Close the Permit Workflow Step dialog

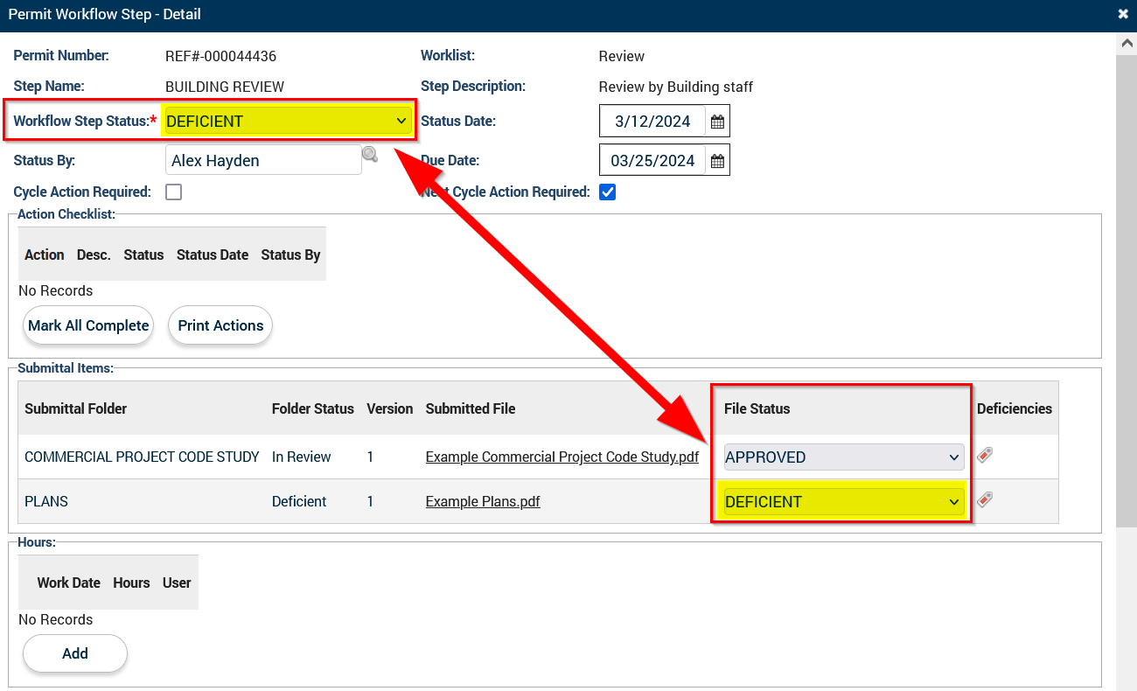(x=1123, y=14)
